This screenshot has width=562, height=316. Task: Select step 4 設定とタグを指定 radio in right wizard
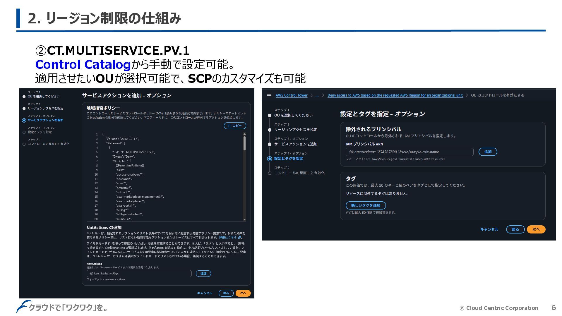point(270,159)
